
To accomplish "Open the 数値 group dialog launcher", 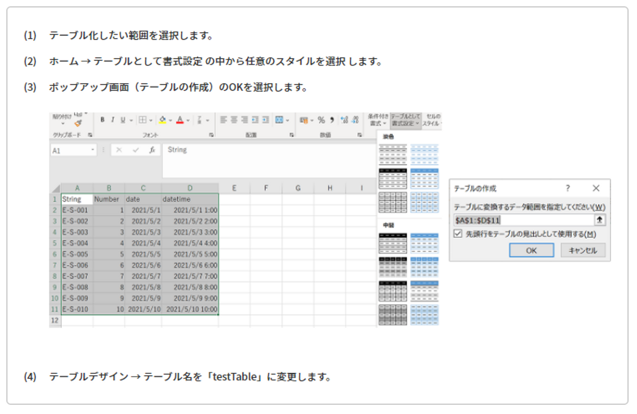I will pyautogui.click(x=359, y=135).
